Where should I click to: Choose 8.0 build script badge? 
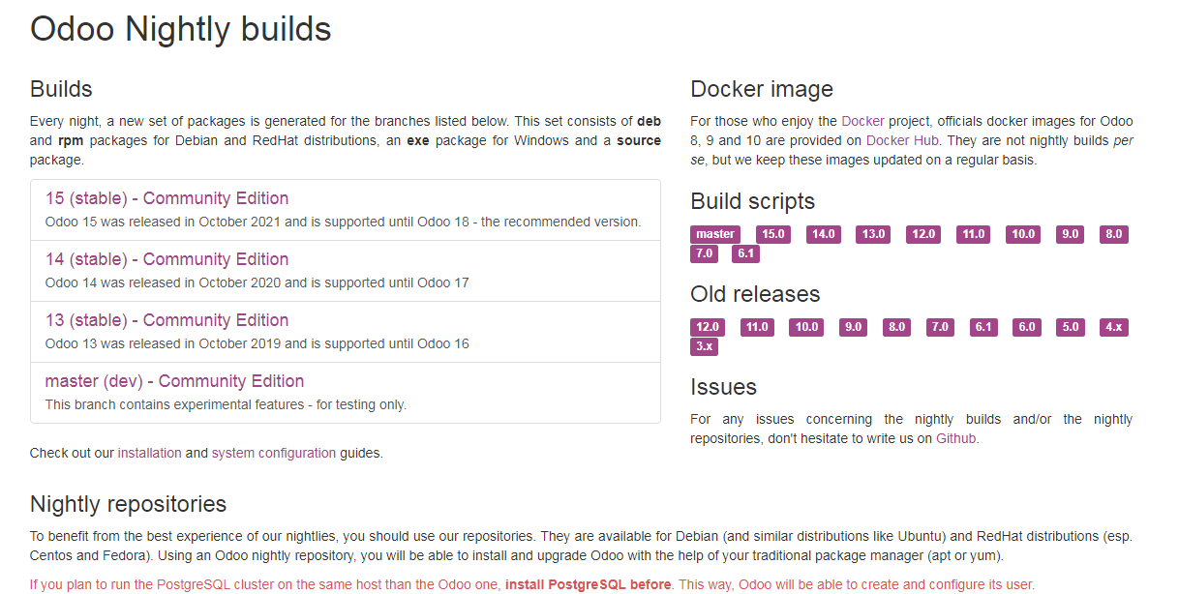(1114, 234)
